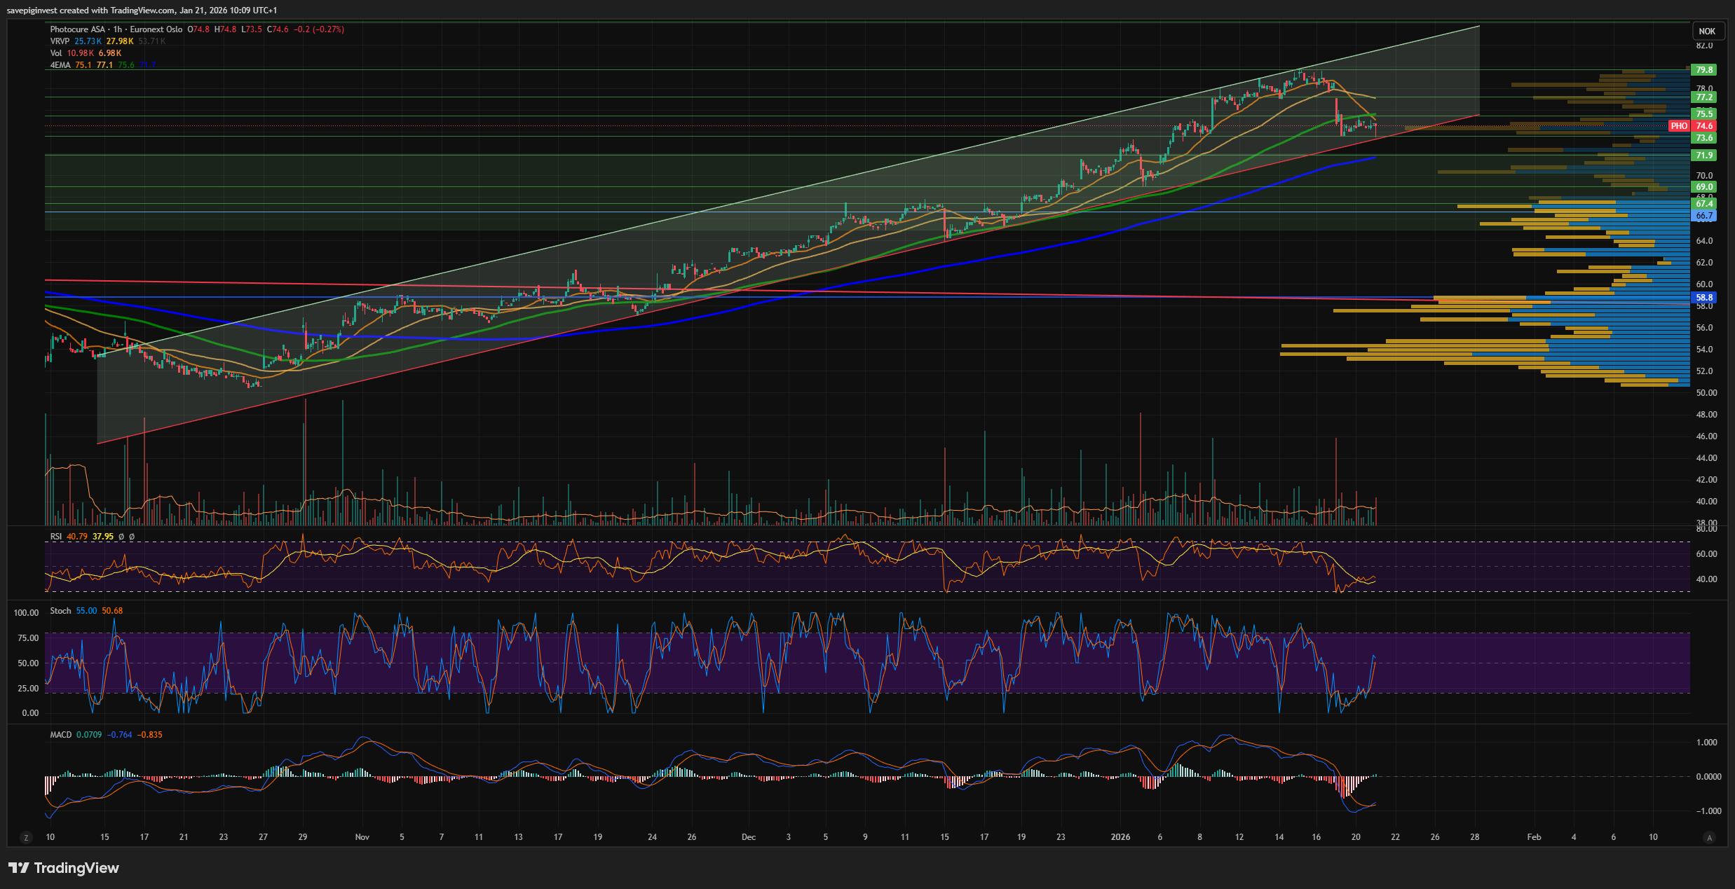Click the TradingView logo at bottom left
Screen dimensions: 1735x889
64,868
